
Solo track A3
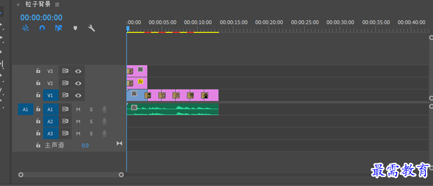click(x=91, y=134)
